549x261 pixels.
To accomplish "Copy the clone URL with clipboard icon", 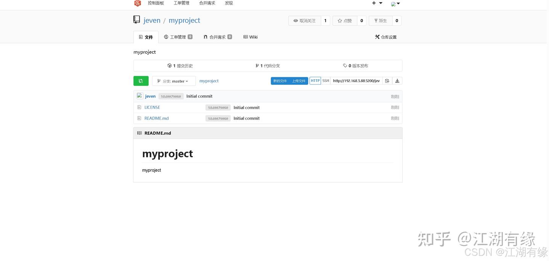I will 387,81.
